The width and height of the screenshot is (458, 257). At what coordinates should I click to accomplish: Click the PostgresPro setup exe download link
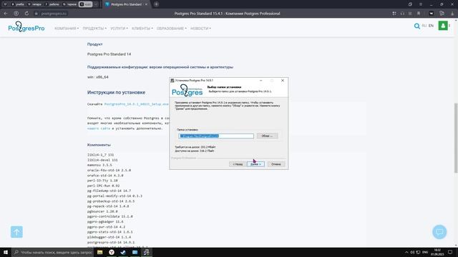pyautogui.click(x=137, y=104)
